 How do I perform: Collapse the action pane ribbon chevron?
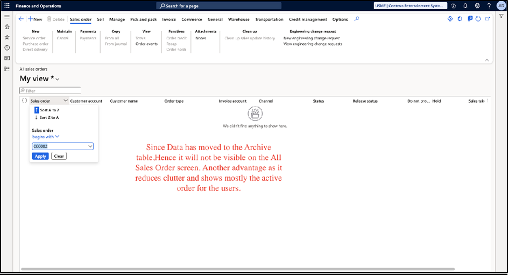click(x=486, y=60)
